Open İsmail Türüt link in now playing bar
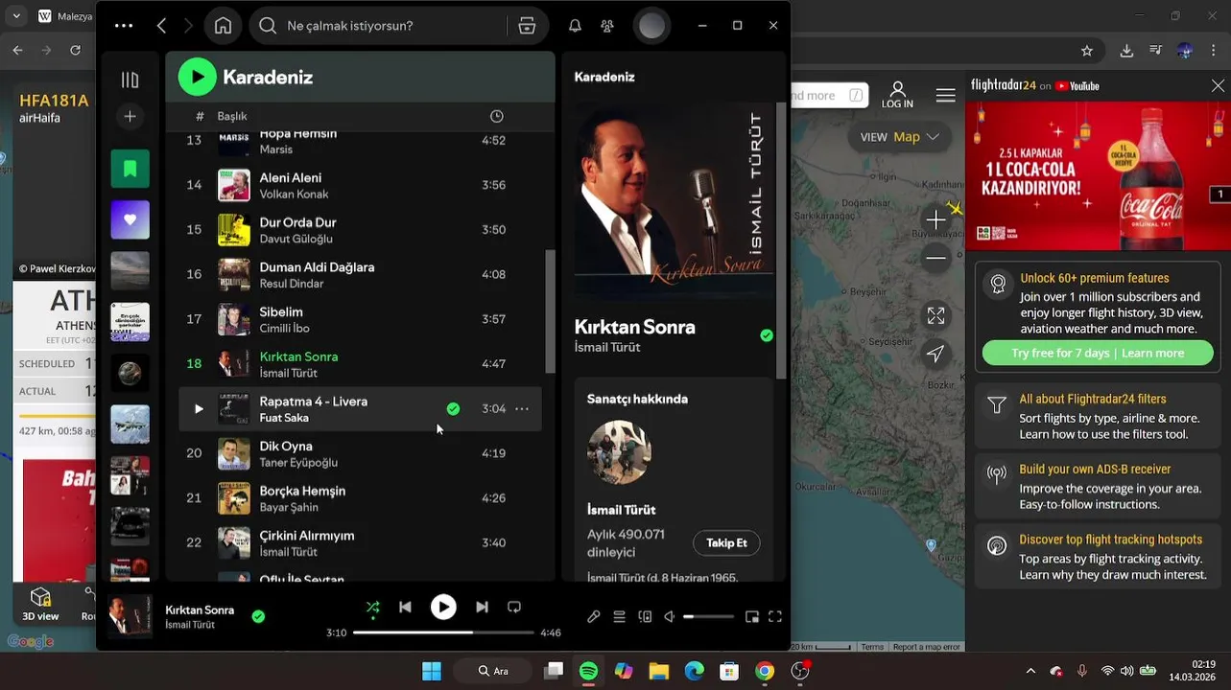 (x=190, y=625)
